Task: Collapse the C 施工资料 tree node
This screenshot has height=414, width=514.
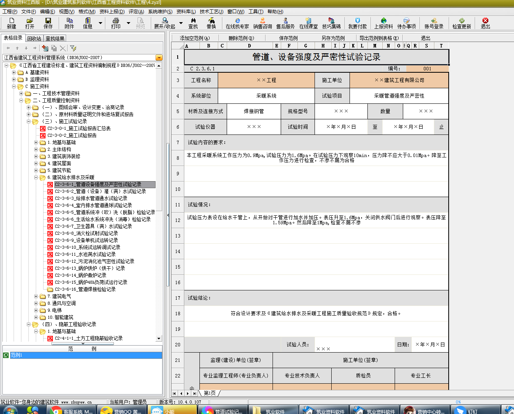Action: pos(14,86)
